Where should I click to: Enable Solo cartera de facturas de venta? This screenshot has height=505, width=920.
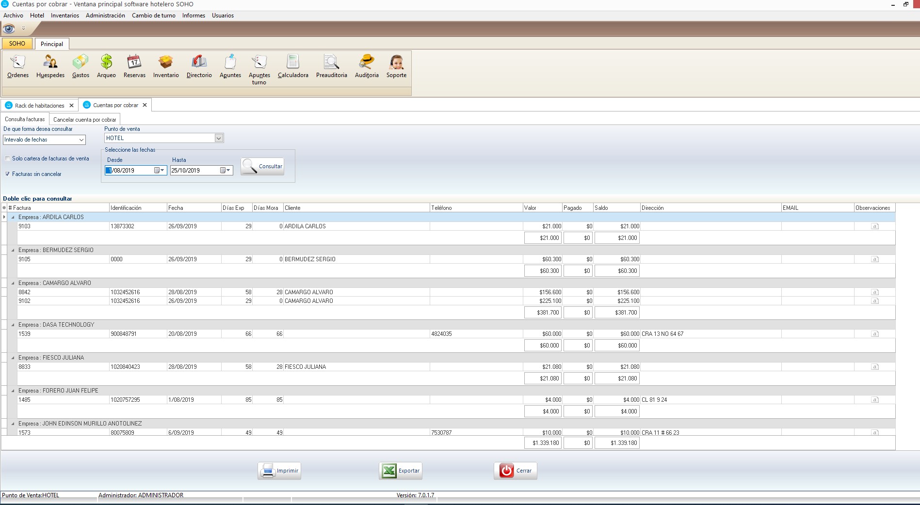[8, 158]
